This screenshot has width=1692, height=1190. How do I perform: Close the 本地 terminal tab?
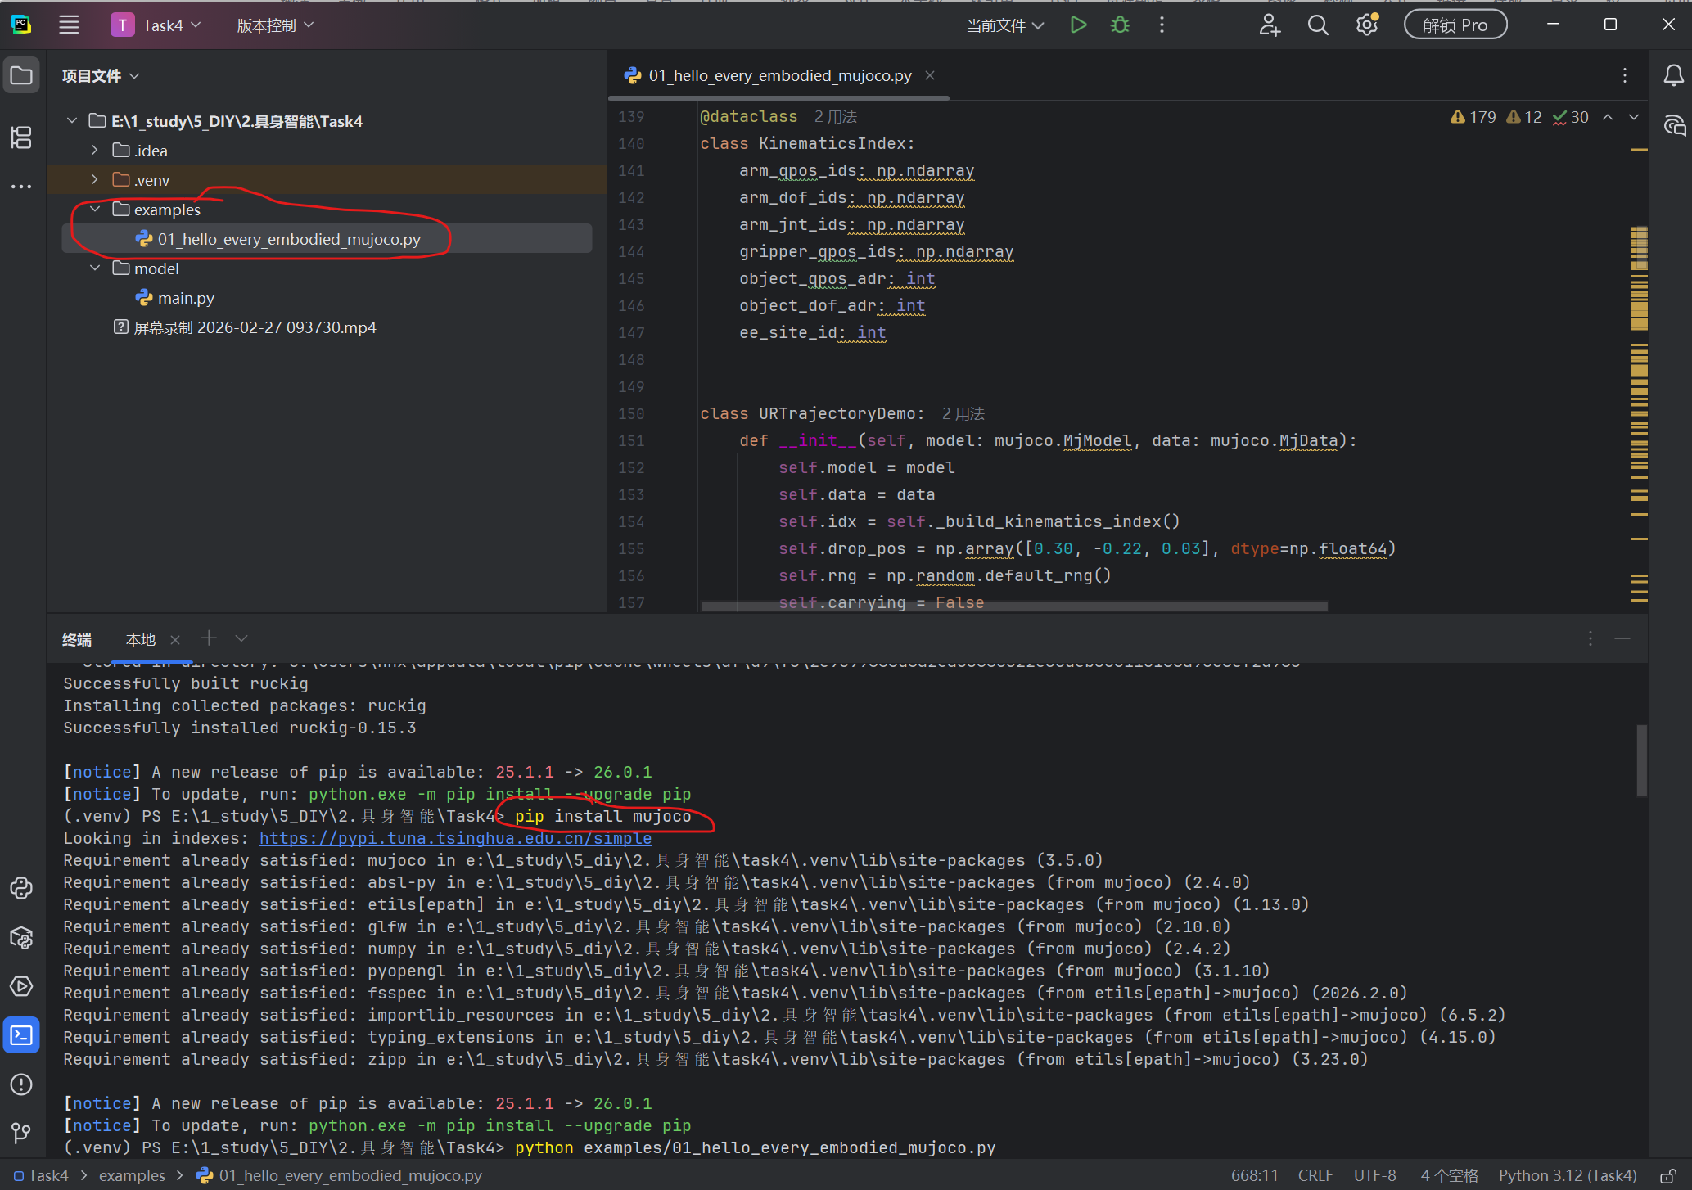pos(174,640)
